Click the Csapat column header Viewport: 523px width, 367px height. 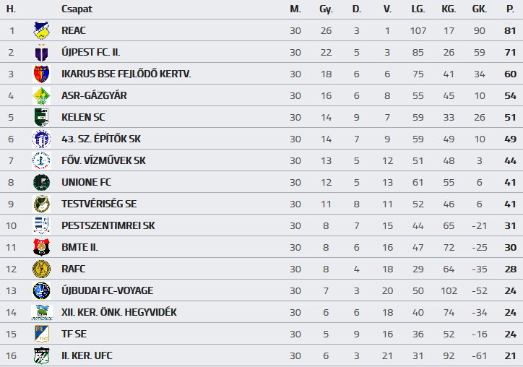pyautogui.click(x=77, y=9)
